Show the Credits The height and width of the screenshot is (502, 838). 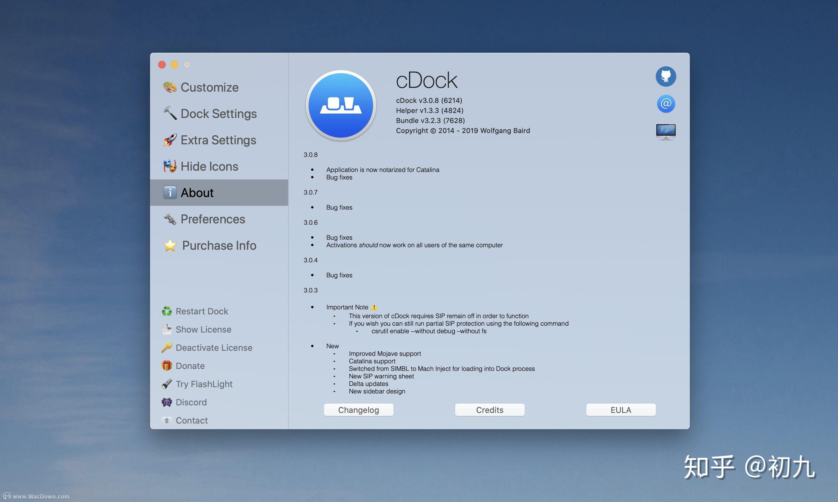490,410
